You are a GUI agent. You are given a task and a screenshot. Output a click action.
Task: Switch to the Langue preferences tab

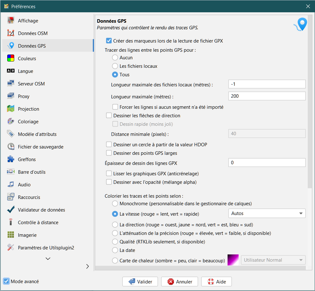click(25, 71)
